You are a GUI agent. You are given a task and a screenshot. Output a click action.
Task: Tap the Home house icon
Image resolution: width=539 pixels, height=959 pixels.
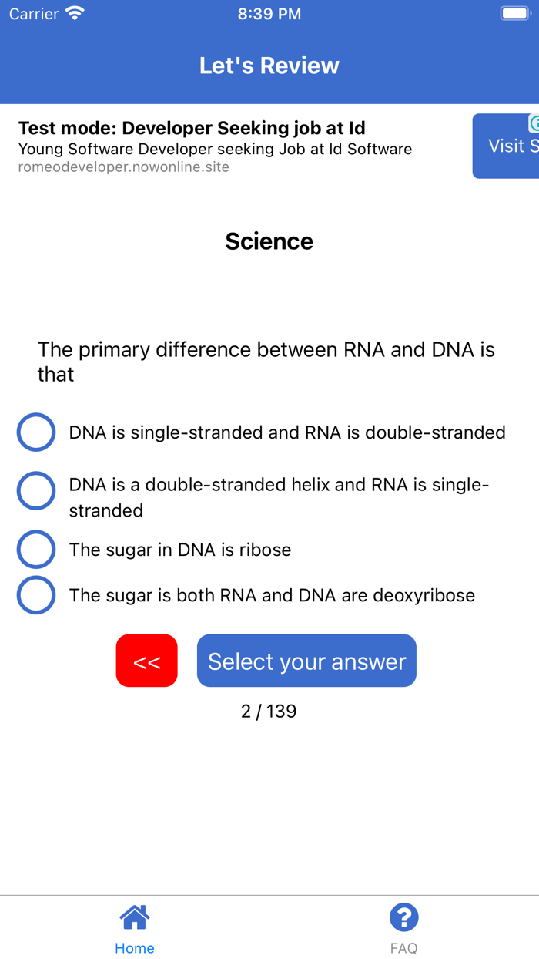[134, 917]
